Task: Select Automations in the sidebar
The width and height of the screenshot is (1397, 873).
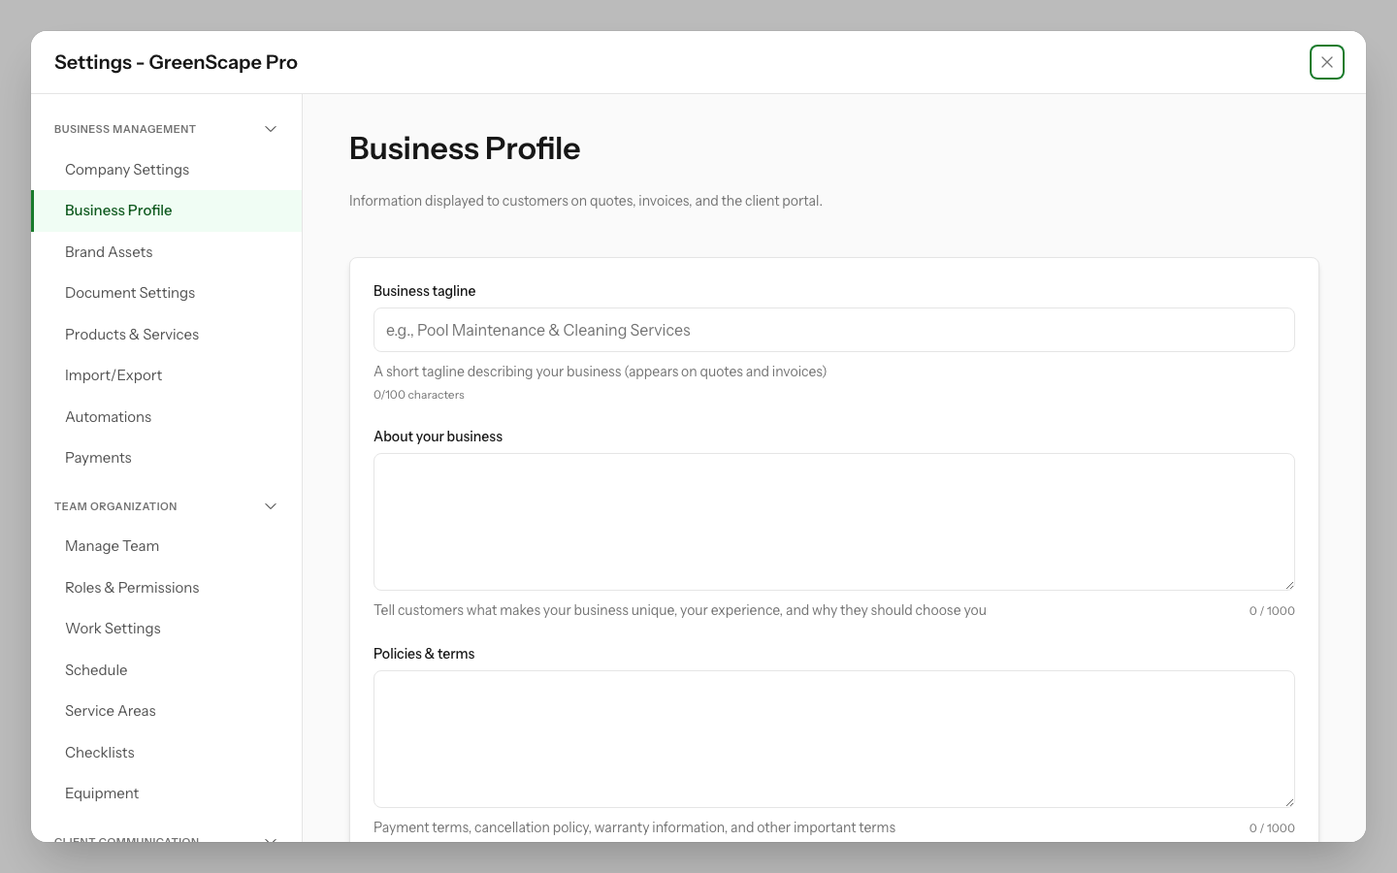Action: [108, 417]
